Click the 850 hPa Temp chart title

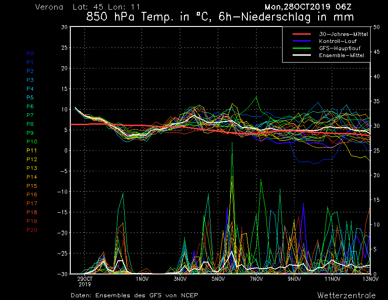[220, 17]
